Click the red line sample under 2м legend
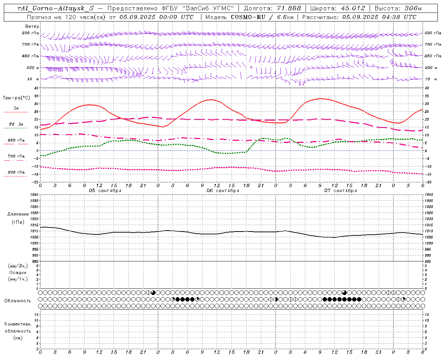The image size is (443, 355). pos(16,112)
